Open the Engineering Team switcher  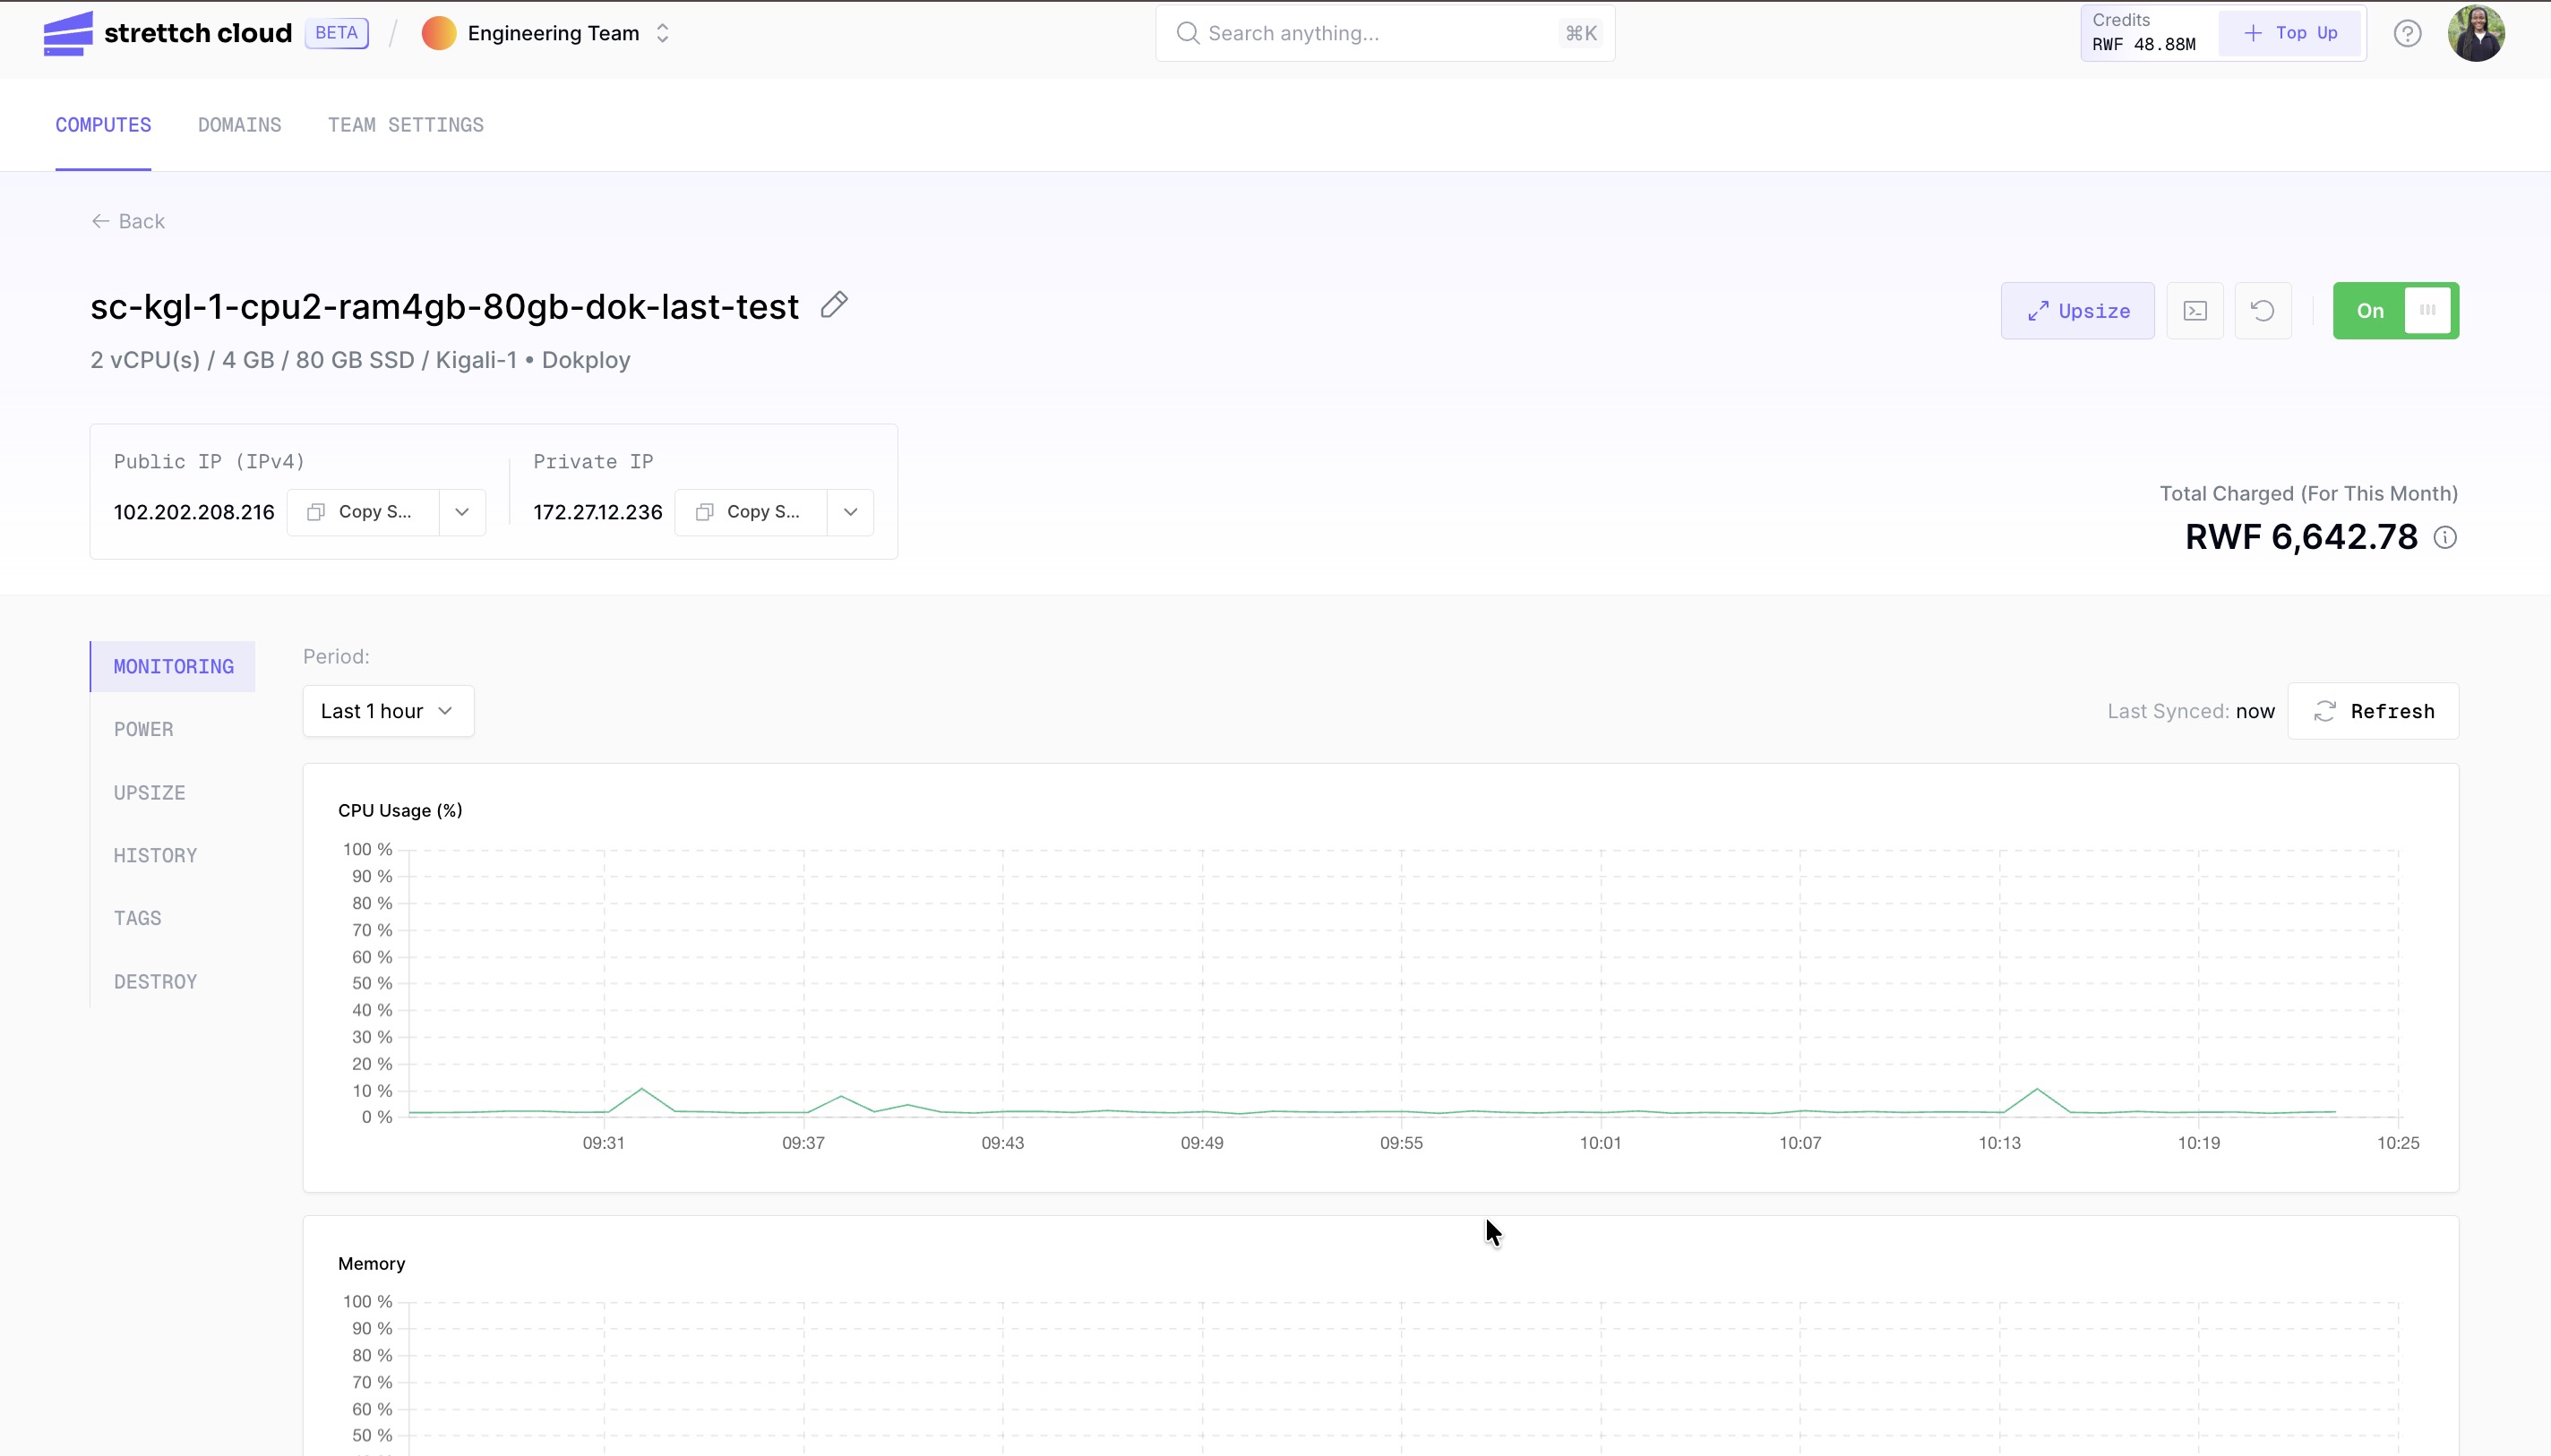[x=546, y=33]
